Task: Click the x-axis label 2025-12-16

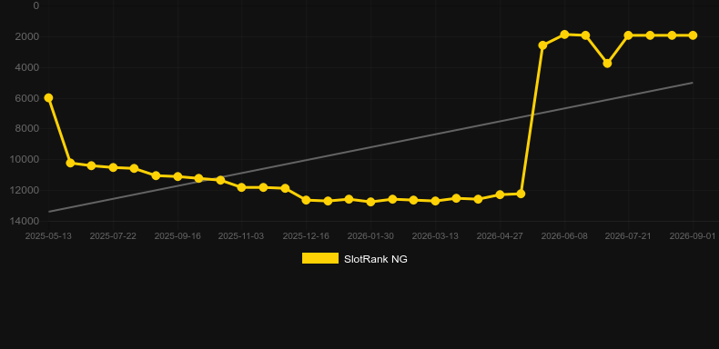Action: click(306, 236)
